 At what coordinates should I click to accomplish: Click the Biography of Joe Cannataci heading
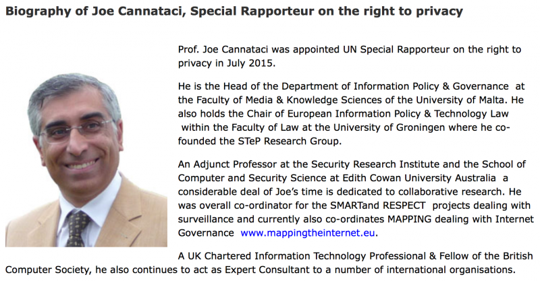234,11
